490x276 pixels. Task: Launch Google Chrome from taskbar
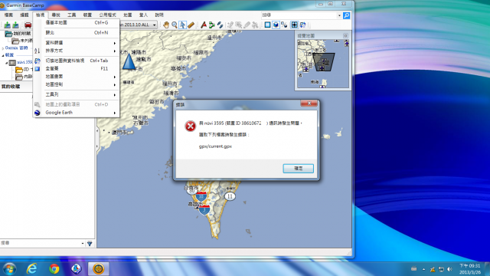54,269
